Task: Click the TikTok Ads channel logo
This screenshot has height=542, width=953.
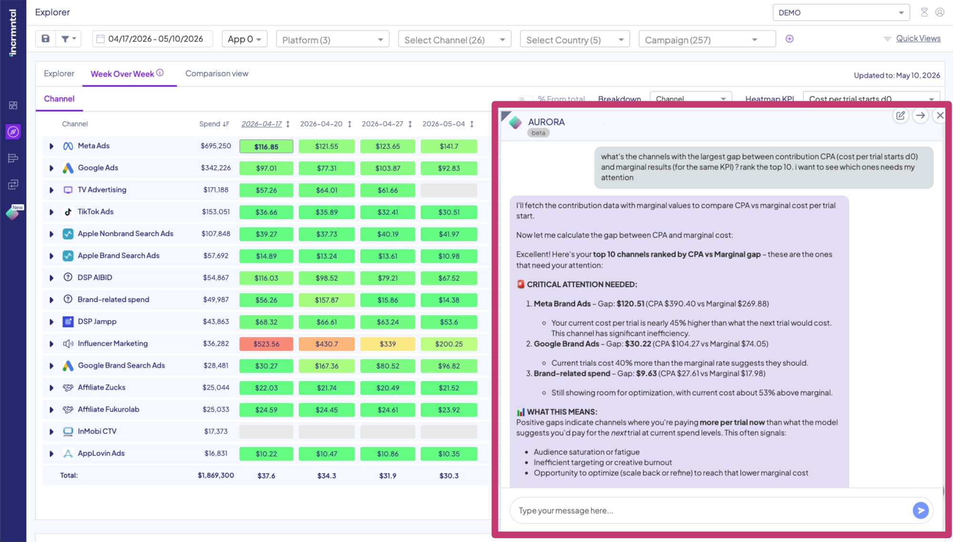Action: click(x=68, y=212)
